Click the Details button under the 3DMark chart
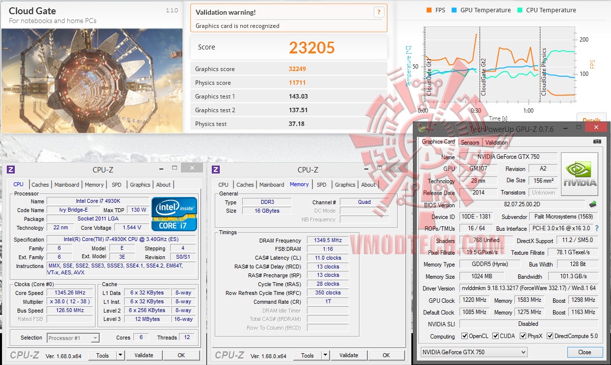This screenshot has width=611, height=365. click(591, 120)
